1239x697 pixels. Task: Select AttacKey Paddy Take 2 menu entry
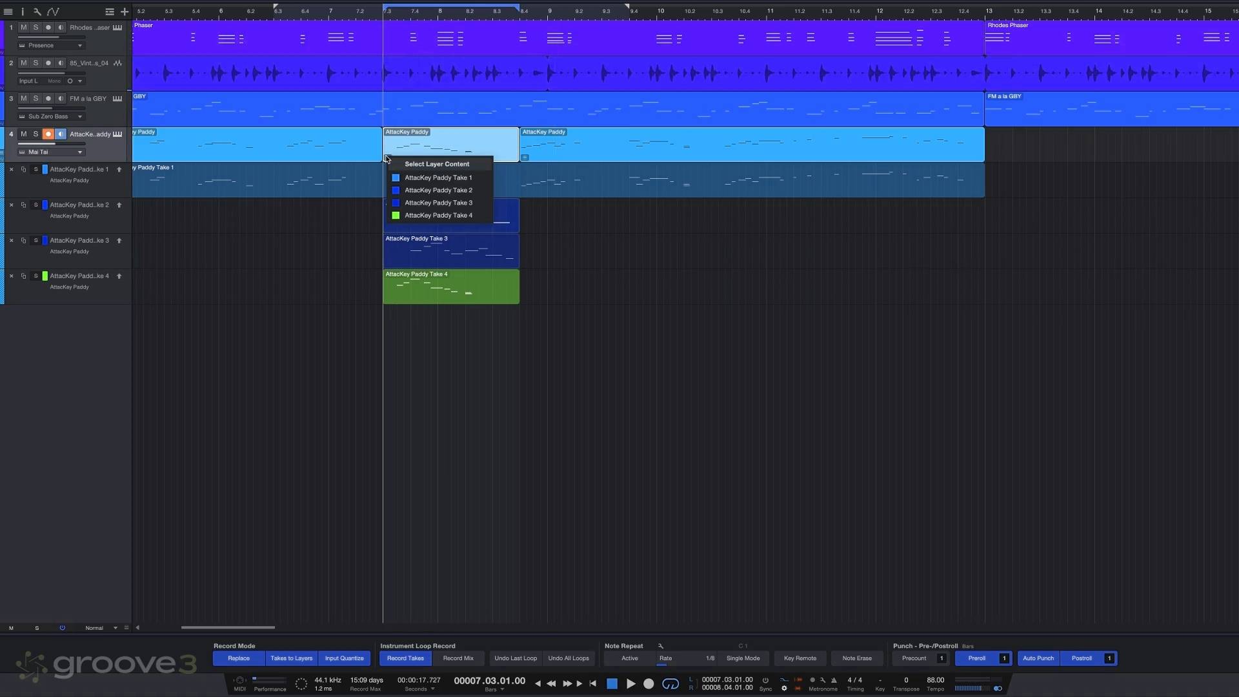(x=438, y=190)
